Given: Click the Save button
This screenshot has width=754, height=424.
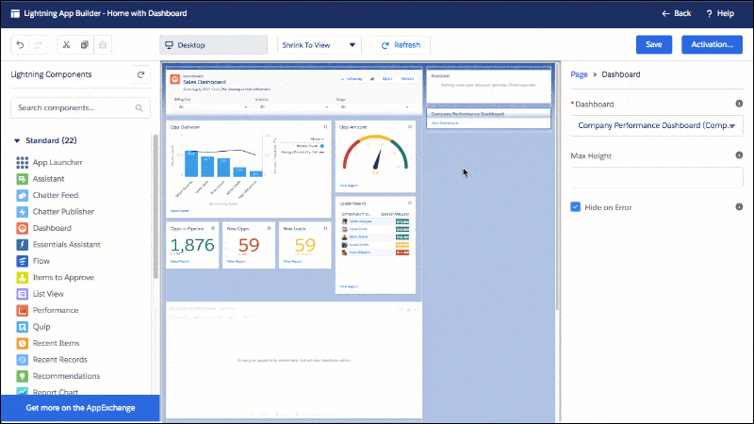Looking at the screenshot, I should (653, 44).
